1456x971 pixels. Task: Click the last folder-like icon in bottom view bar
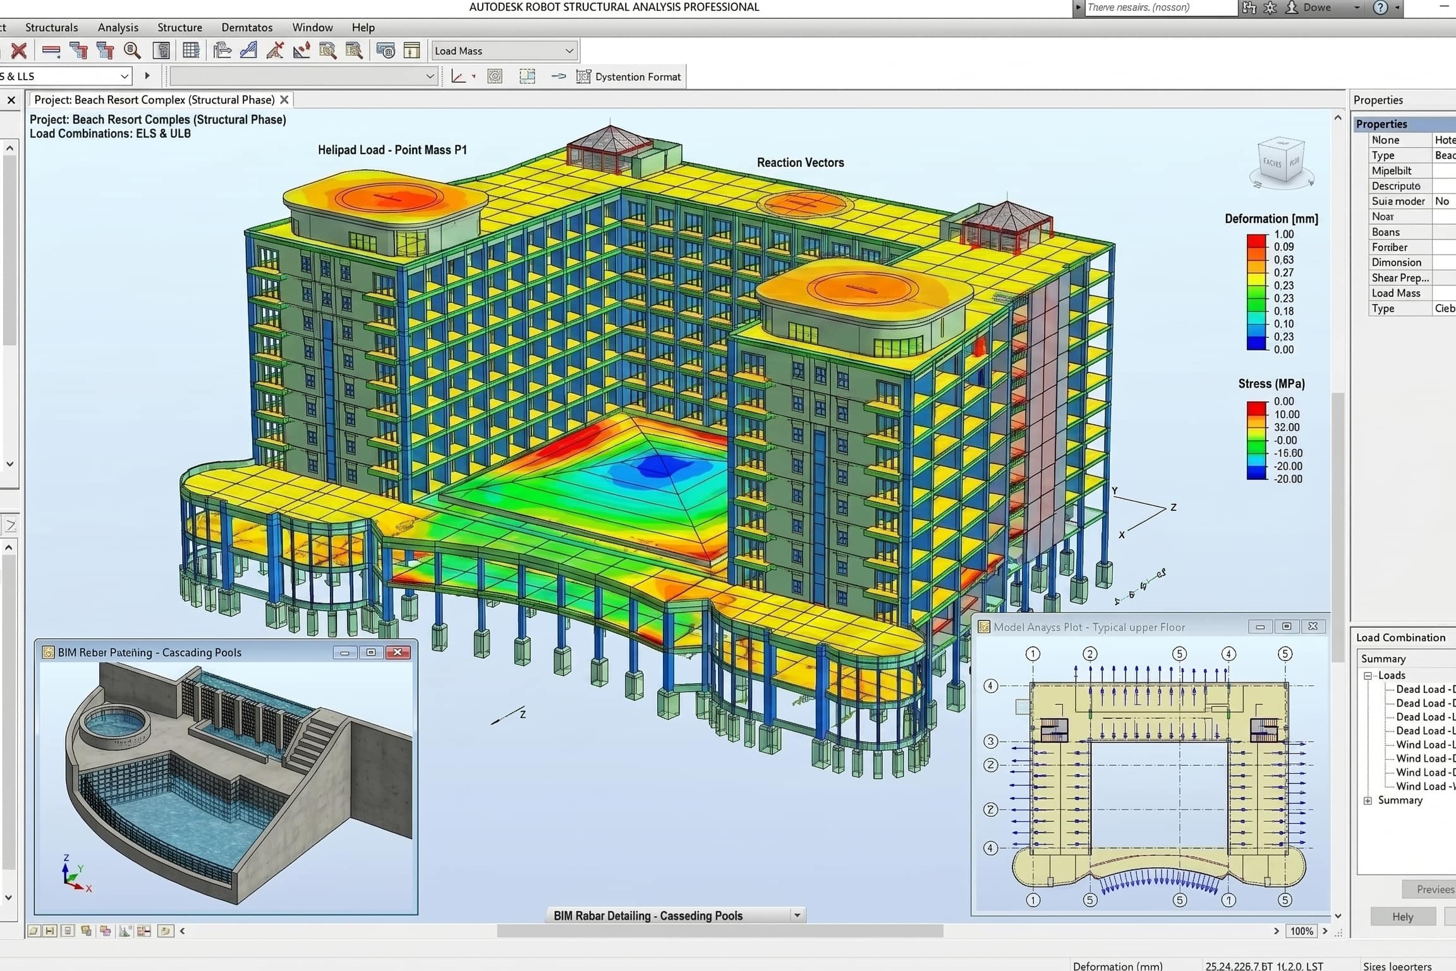click(x=166, y=931)
